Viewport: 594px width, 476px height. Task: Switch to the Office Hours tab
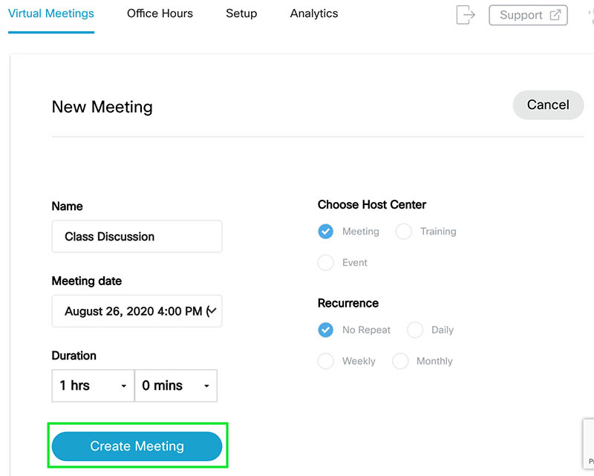(x=160, y=13)
